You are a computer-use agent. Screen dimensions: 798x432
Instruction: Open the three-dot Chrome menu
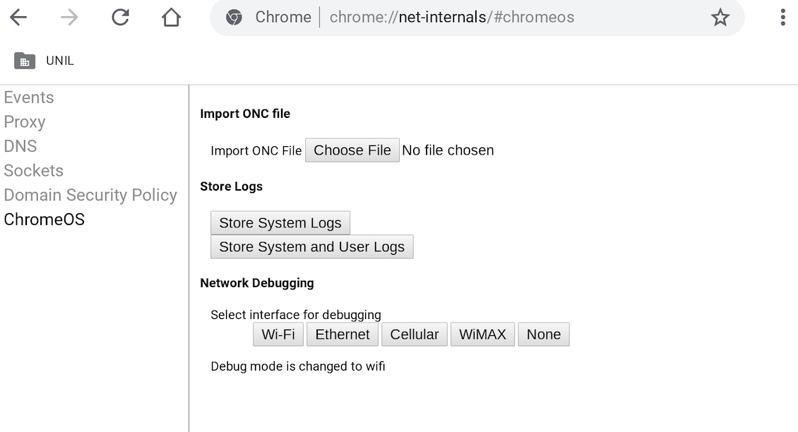click(x=782, y=18)
